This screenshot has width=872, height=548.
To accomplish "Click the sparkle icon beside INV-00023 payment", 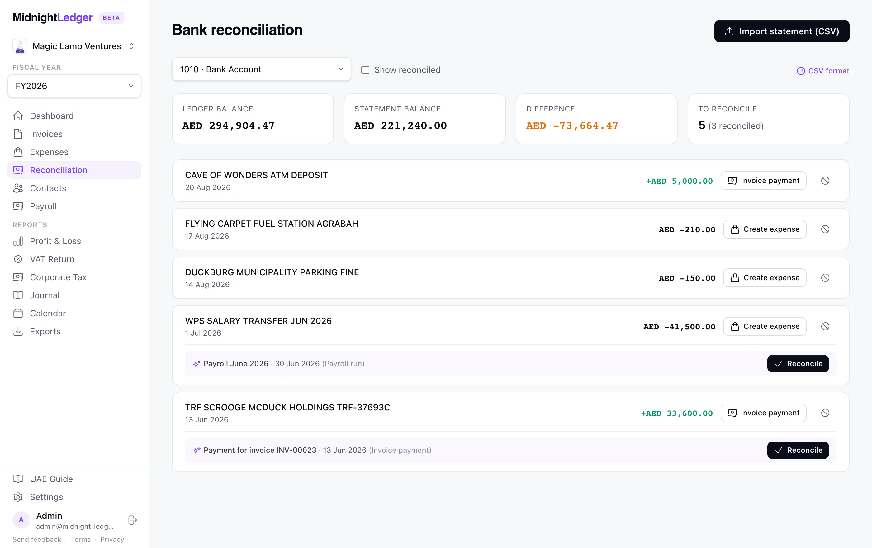I will 197,450.
